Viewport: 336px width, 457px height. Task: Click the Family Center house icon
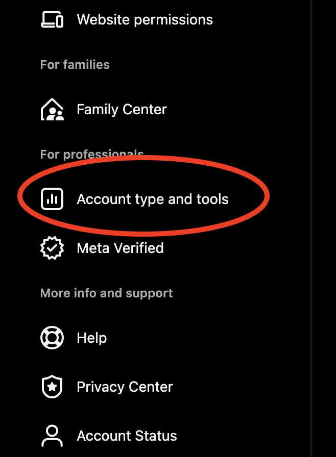(x=52, y=110)
